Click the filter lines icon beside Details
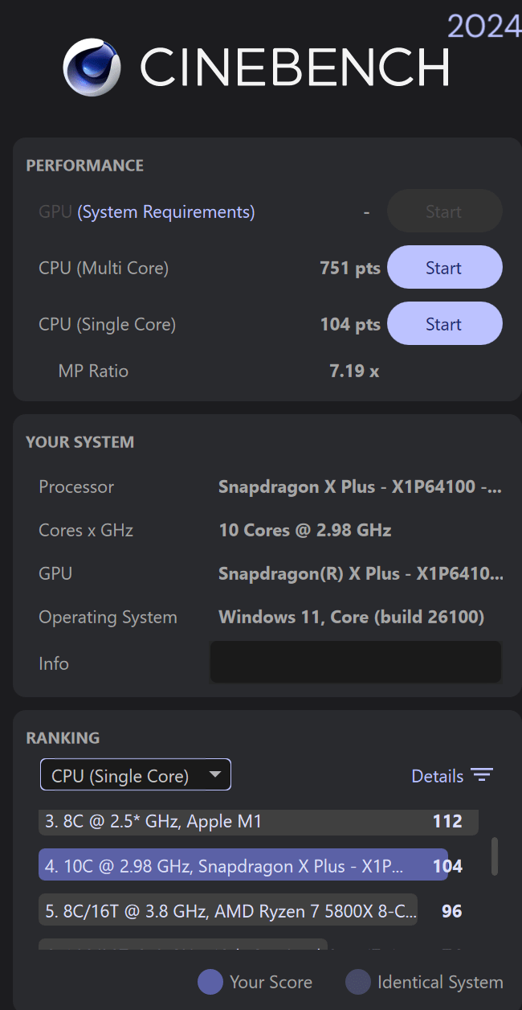 click(x=482, y=776)
